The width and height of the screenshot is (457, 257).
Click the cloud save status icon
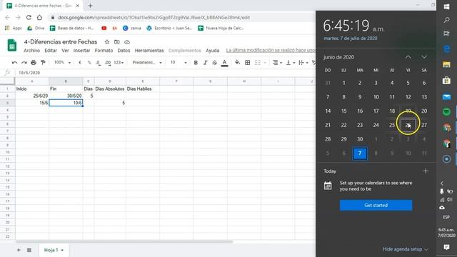pos(127,42)
